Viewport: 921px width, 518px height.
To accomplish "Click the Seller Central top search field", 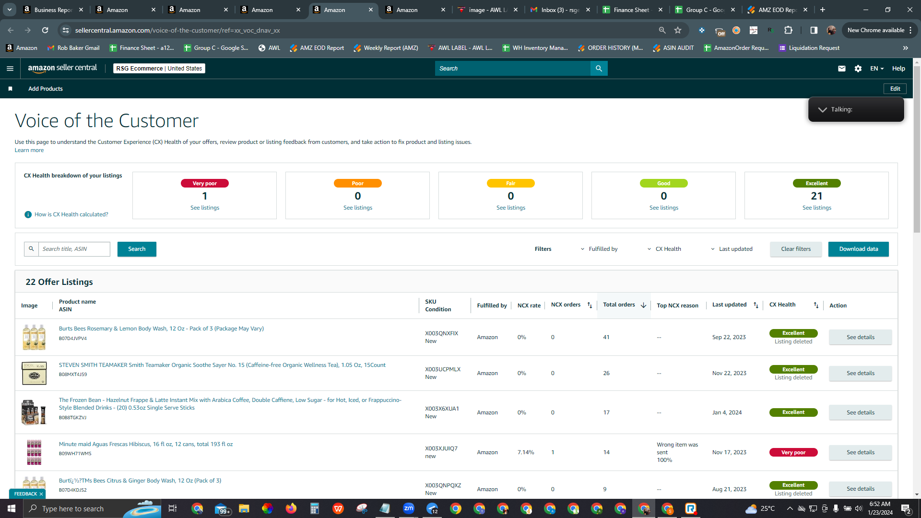I will click(x=513, y=69).
